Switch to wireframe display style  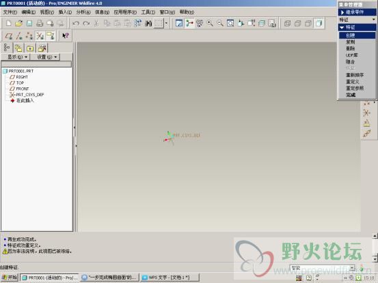point(287,23)
